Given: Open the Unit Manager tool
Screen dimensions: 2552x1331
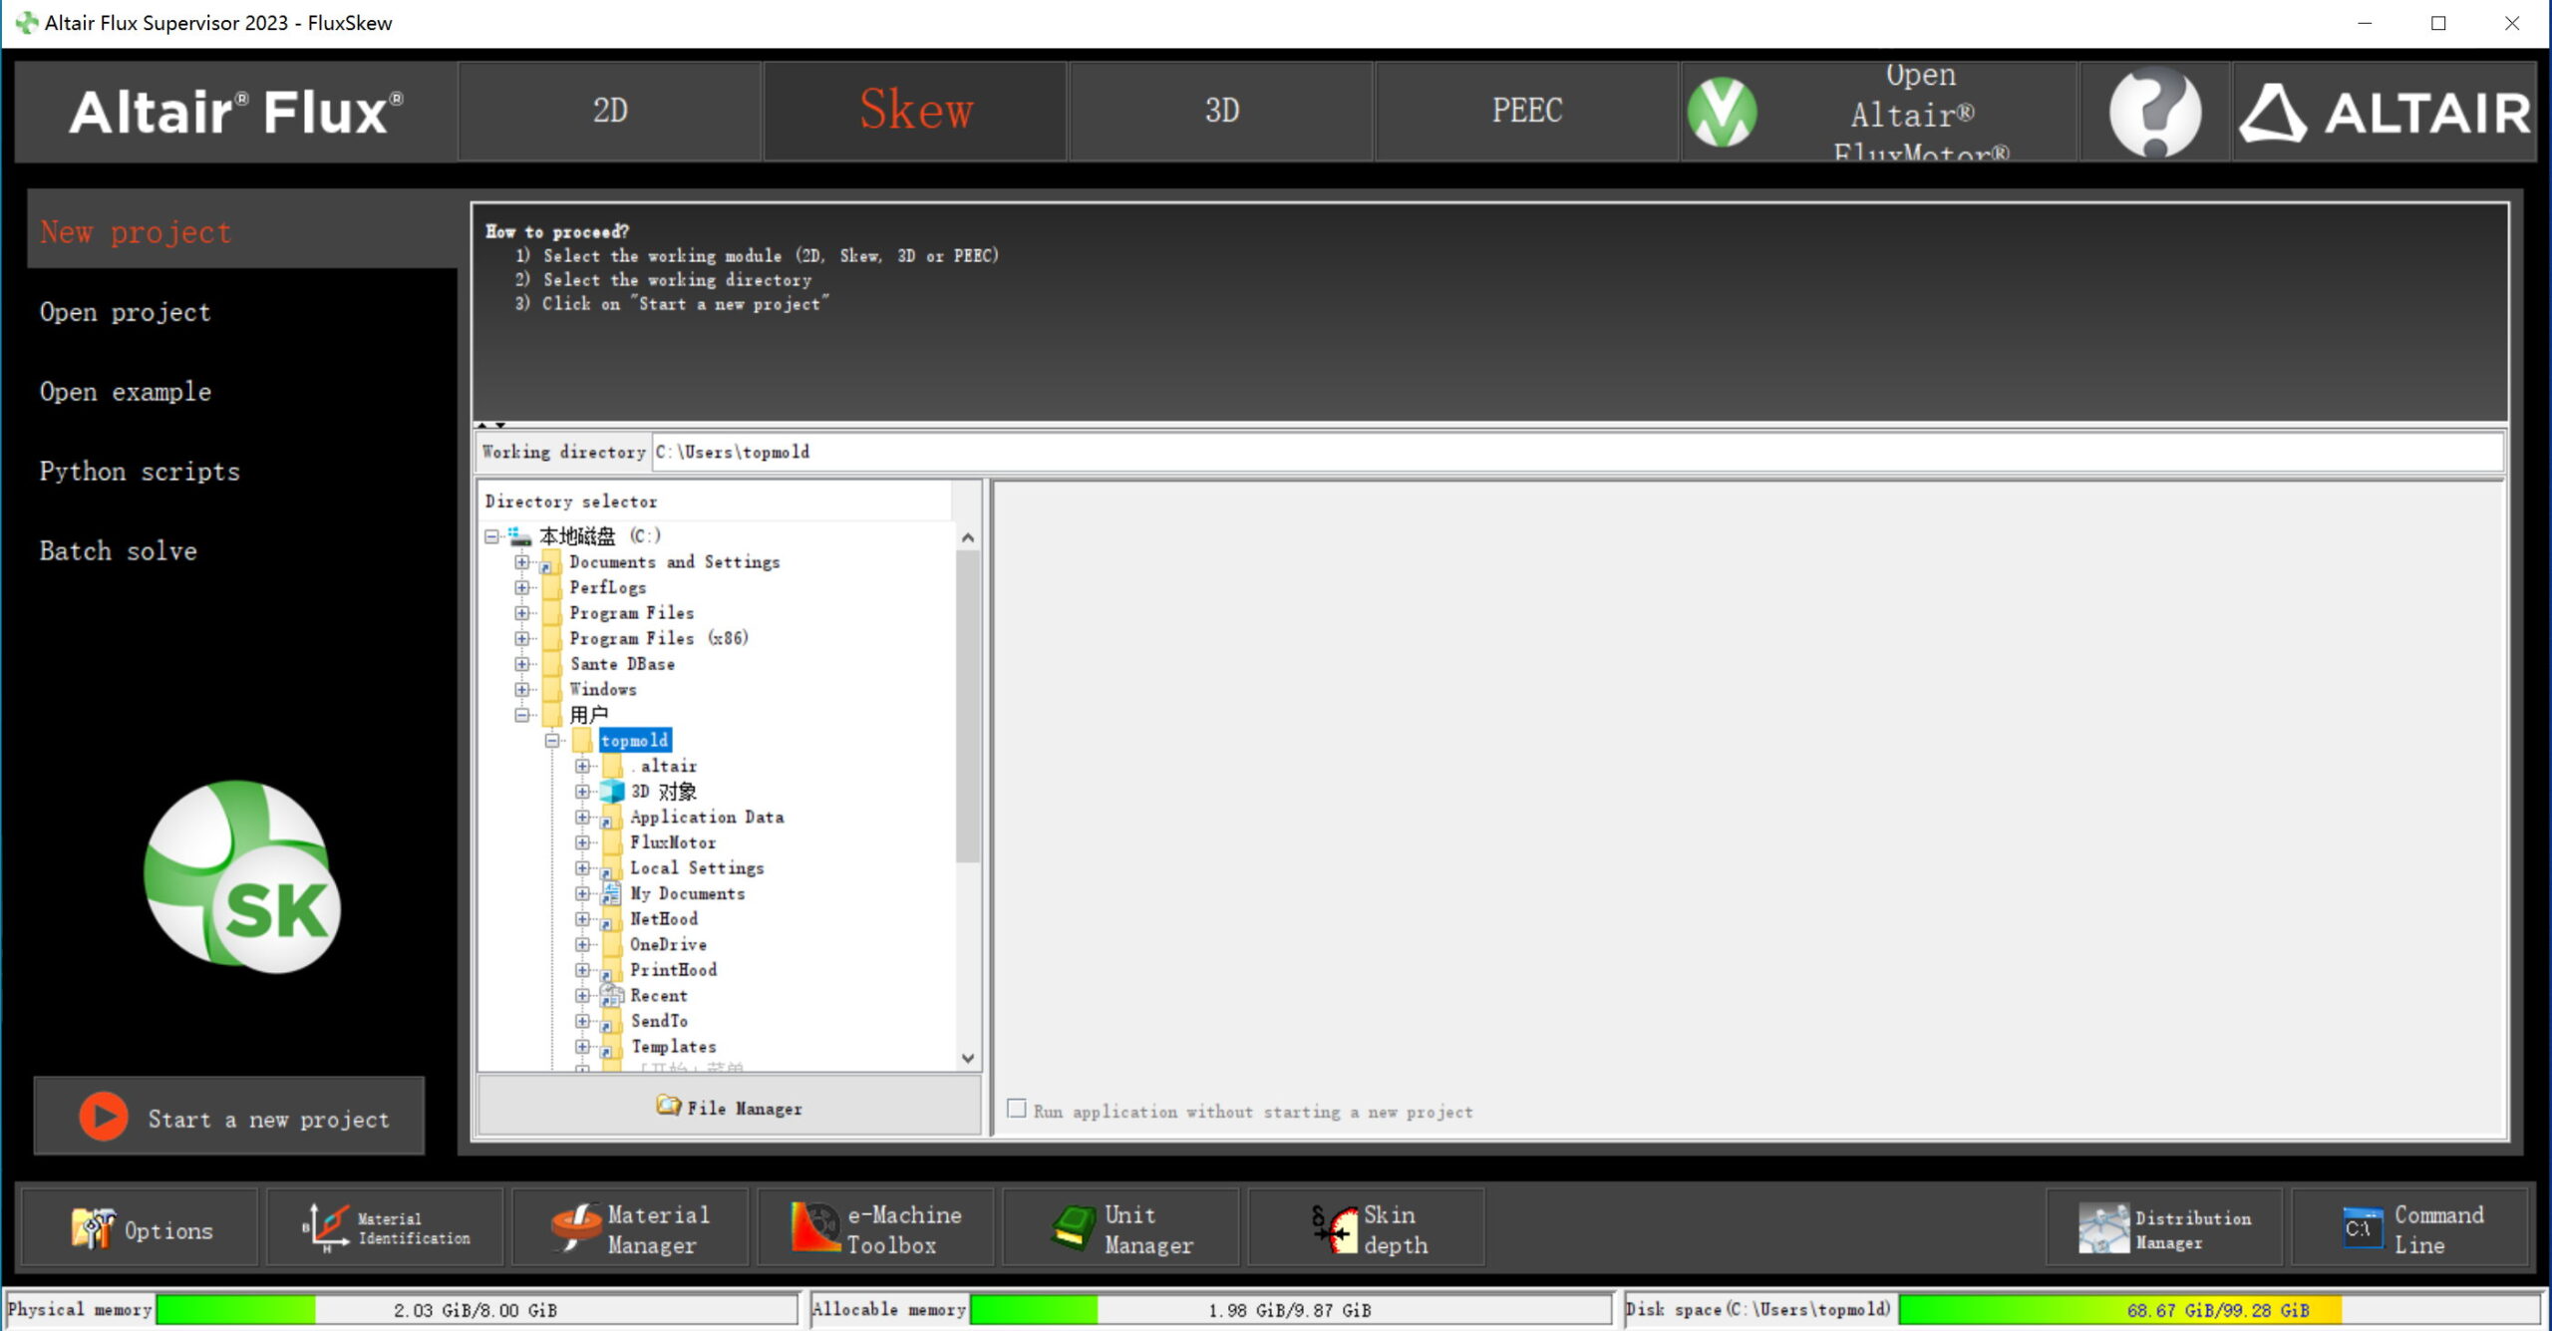Looking at the screenshot, I should pyautogui.click(x=1132, y=1228).
